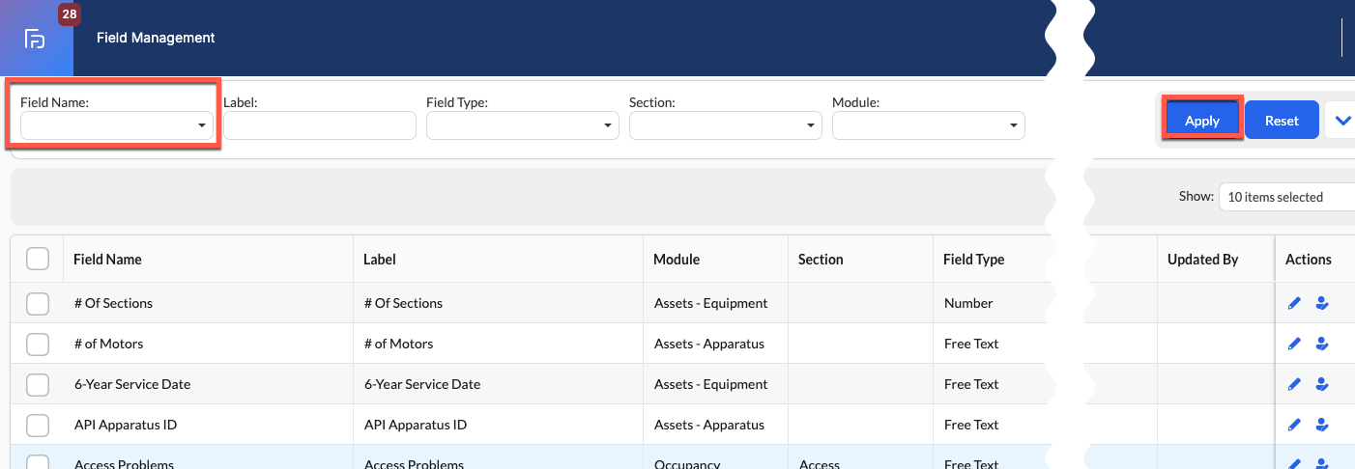Image resolution: width=1355 pixels, height=469 pixels.
Task: Select all rows with the header checkbox
Action: tap(38, 259)
